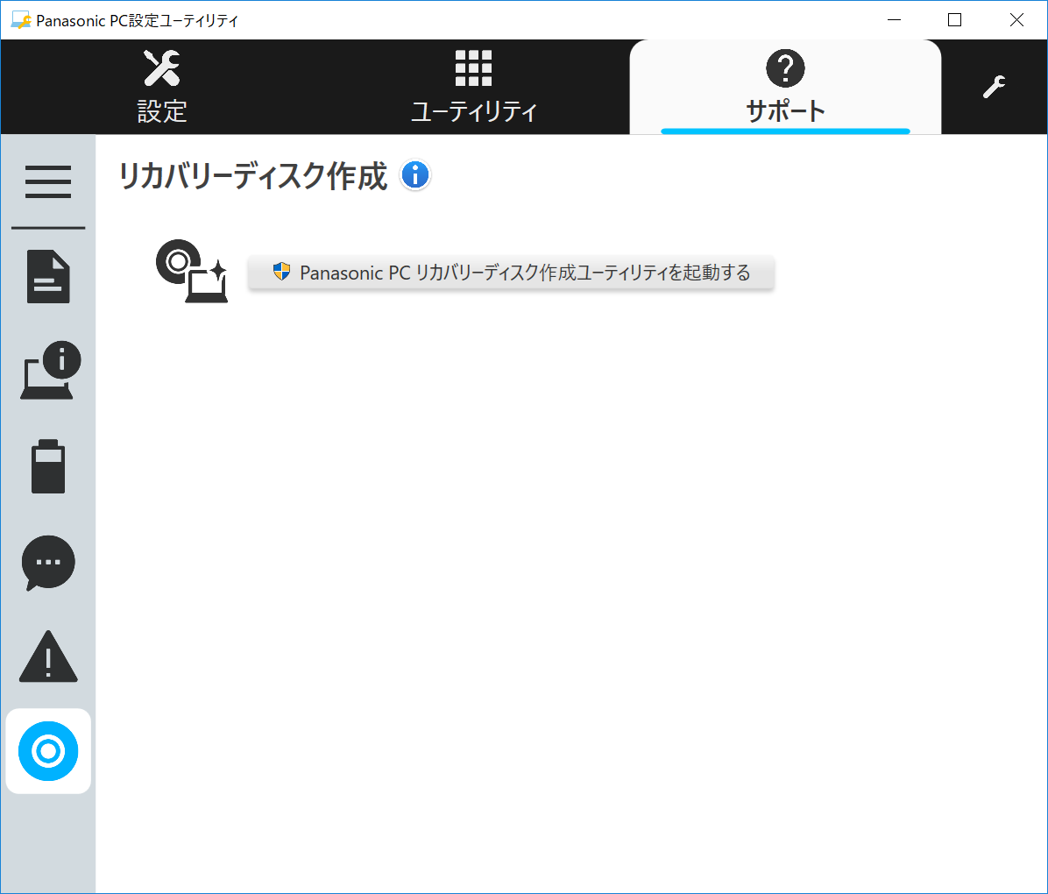This screenshot has height=894, width=1048.
Task: Click the disc and laptop recovery icon
Action: point(192,272)
